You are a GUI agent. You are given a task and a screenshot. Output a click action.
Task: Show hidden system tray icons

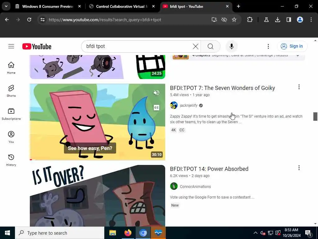pyautogui.click(x=256, y=233)
